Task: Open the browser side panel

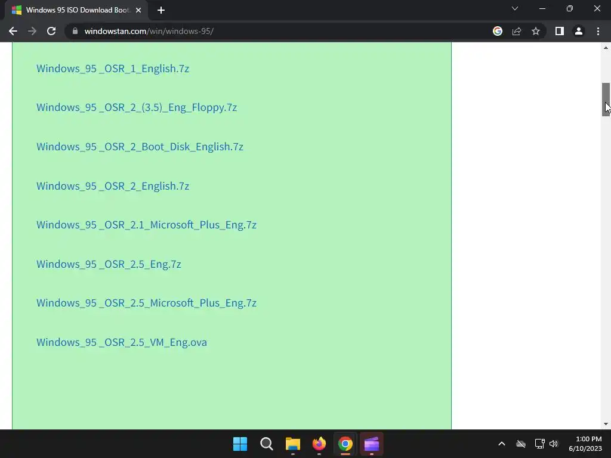Action: [560, 31]
